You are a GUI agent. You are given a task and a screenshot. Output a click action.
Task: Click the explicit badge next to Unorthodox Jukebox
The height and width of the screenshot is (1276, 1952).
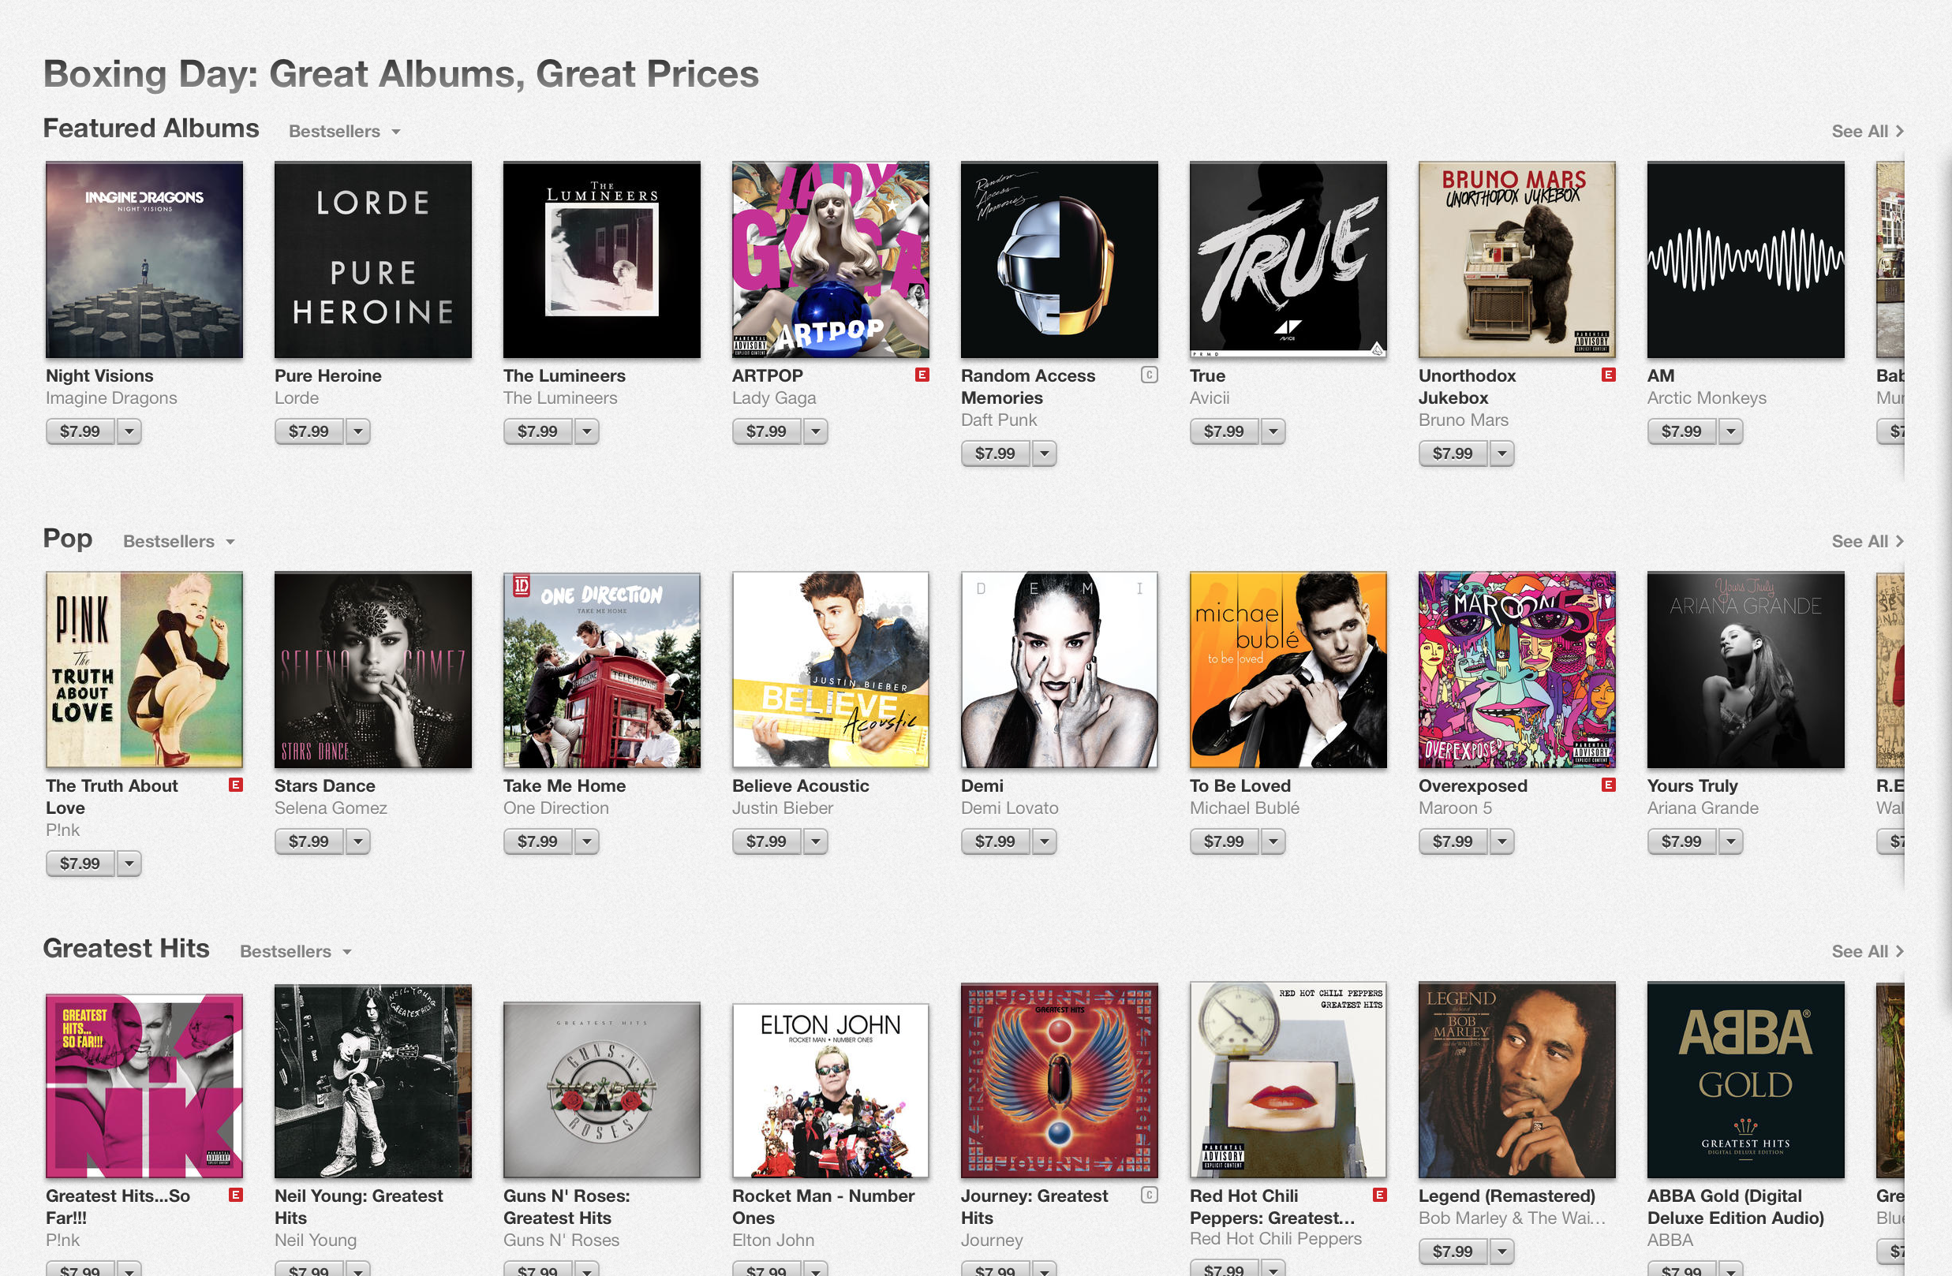(x=1608, y=375)
